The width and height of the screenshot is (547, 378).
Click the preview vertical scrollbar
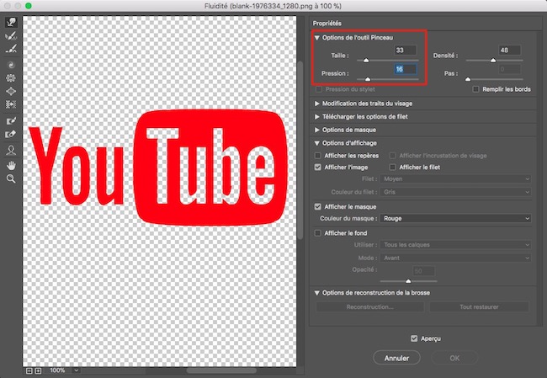(x=300, y=151)
